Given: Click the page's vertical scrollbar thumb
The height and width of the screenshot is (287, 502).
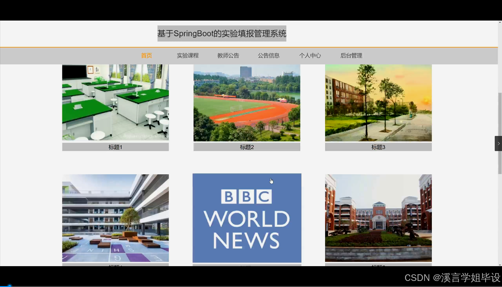Looking at the screenshot, I should click(500, 133).
